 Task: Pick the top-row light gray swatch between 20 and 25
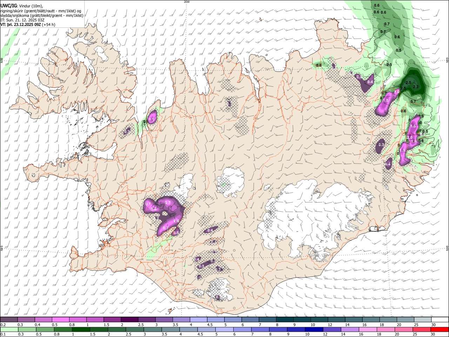pyautogui.click(x=406, y=319)
